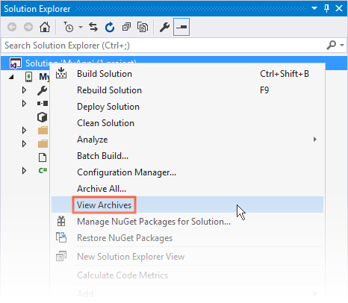The height and width of the screenshot is (303, 348).
Task: Click the Home icon in Solution Explorer toolbar
Action: point(45,27)
